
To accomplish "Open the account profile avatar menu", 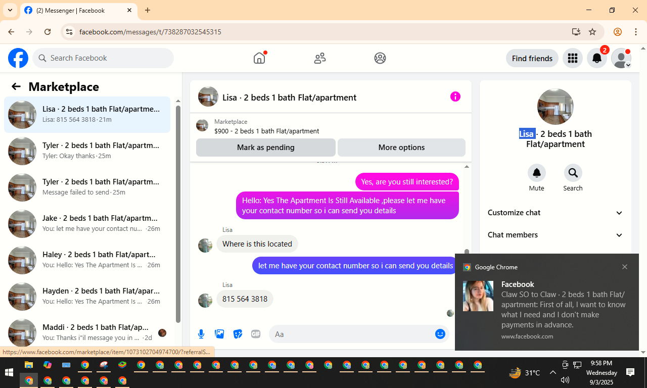I will click(x=621, y=59).
